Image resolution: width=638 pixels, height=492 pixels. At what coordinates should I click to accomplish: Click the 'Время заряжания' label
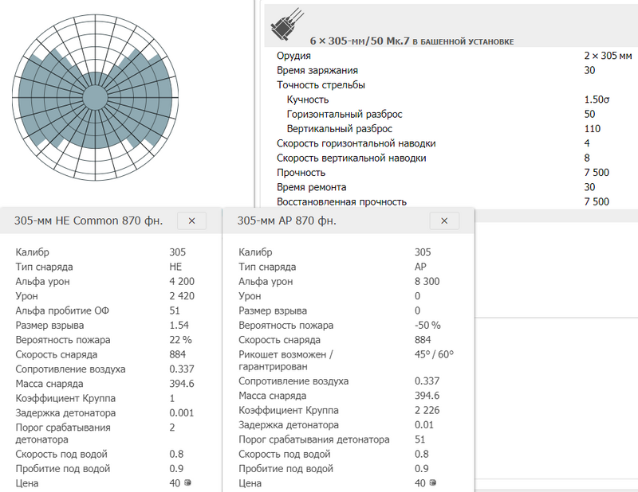click(x=317, y=70)
